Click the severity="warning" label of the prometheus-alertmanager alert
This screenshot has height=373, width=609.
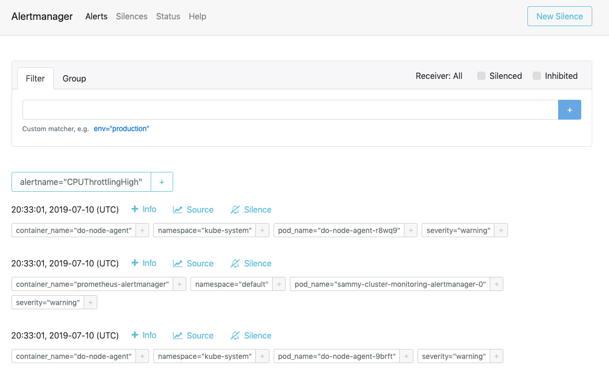[x=48, y=302]
